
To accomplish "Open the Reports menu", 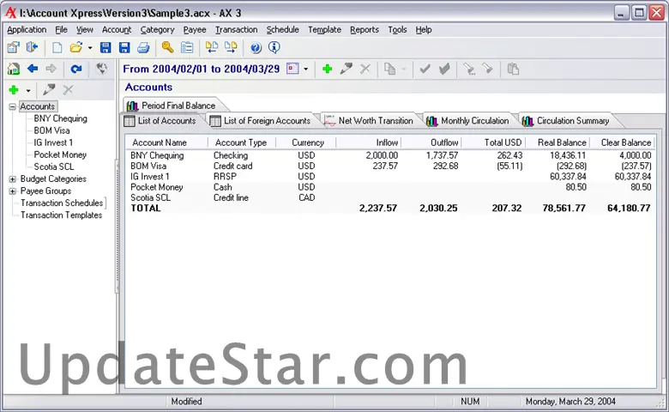I will (364, 29).
